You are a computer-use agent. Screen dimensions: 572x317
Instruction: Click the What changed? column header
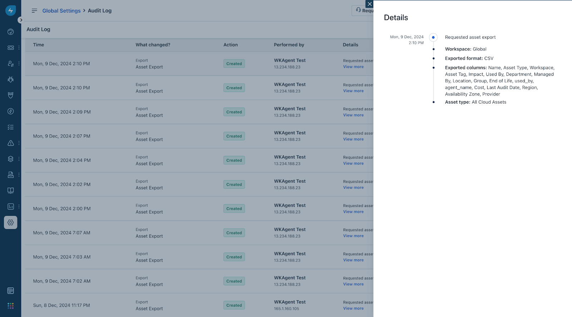[153, 45]
